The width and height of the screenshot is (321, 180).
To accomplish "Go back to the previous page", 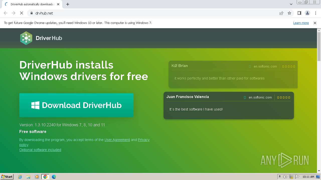I will click(6, 13).
